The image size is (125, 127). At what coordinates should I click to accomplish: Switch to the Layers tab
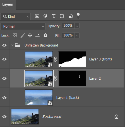[8, 4]
